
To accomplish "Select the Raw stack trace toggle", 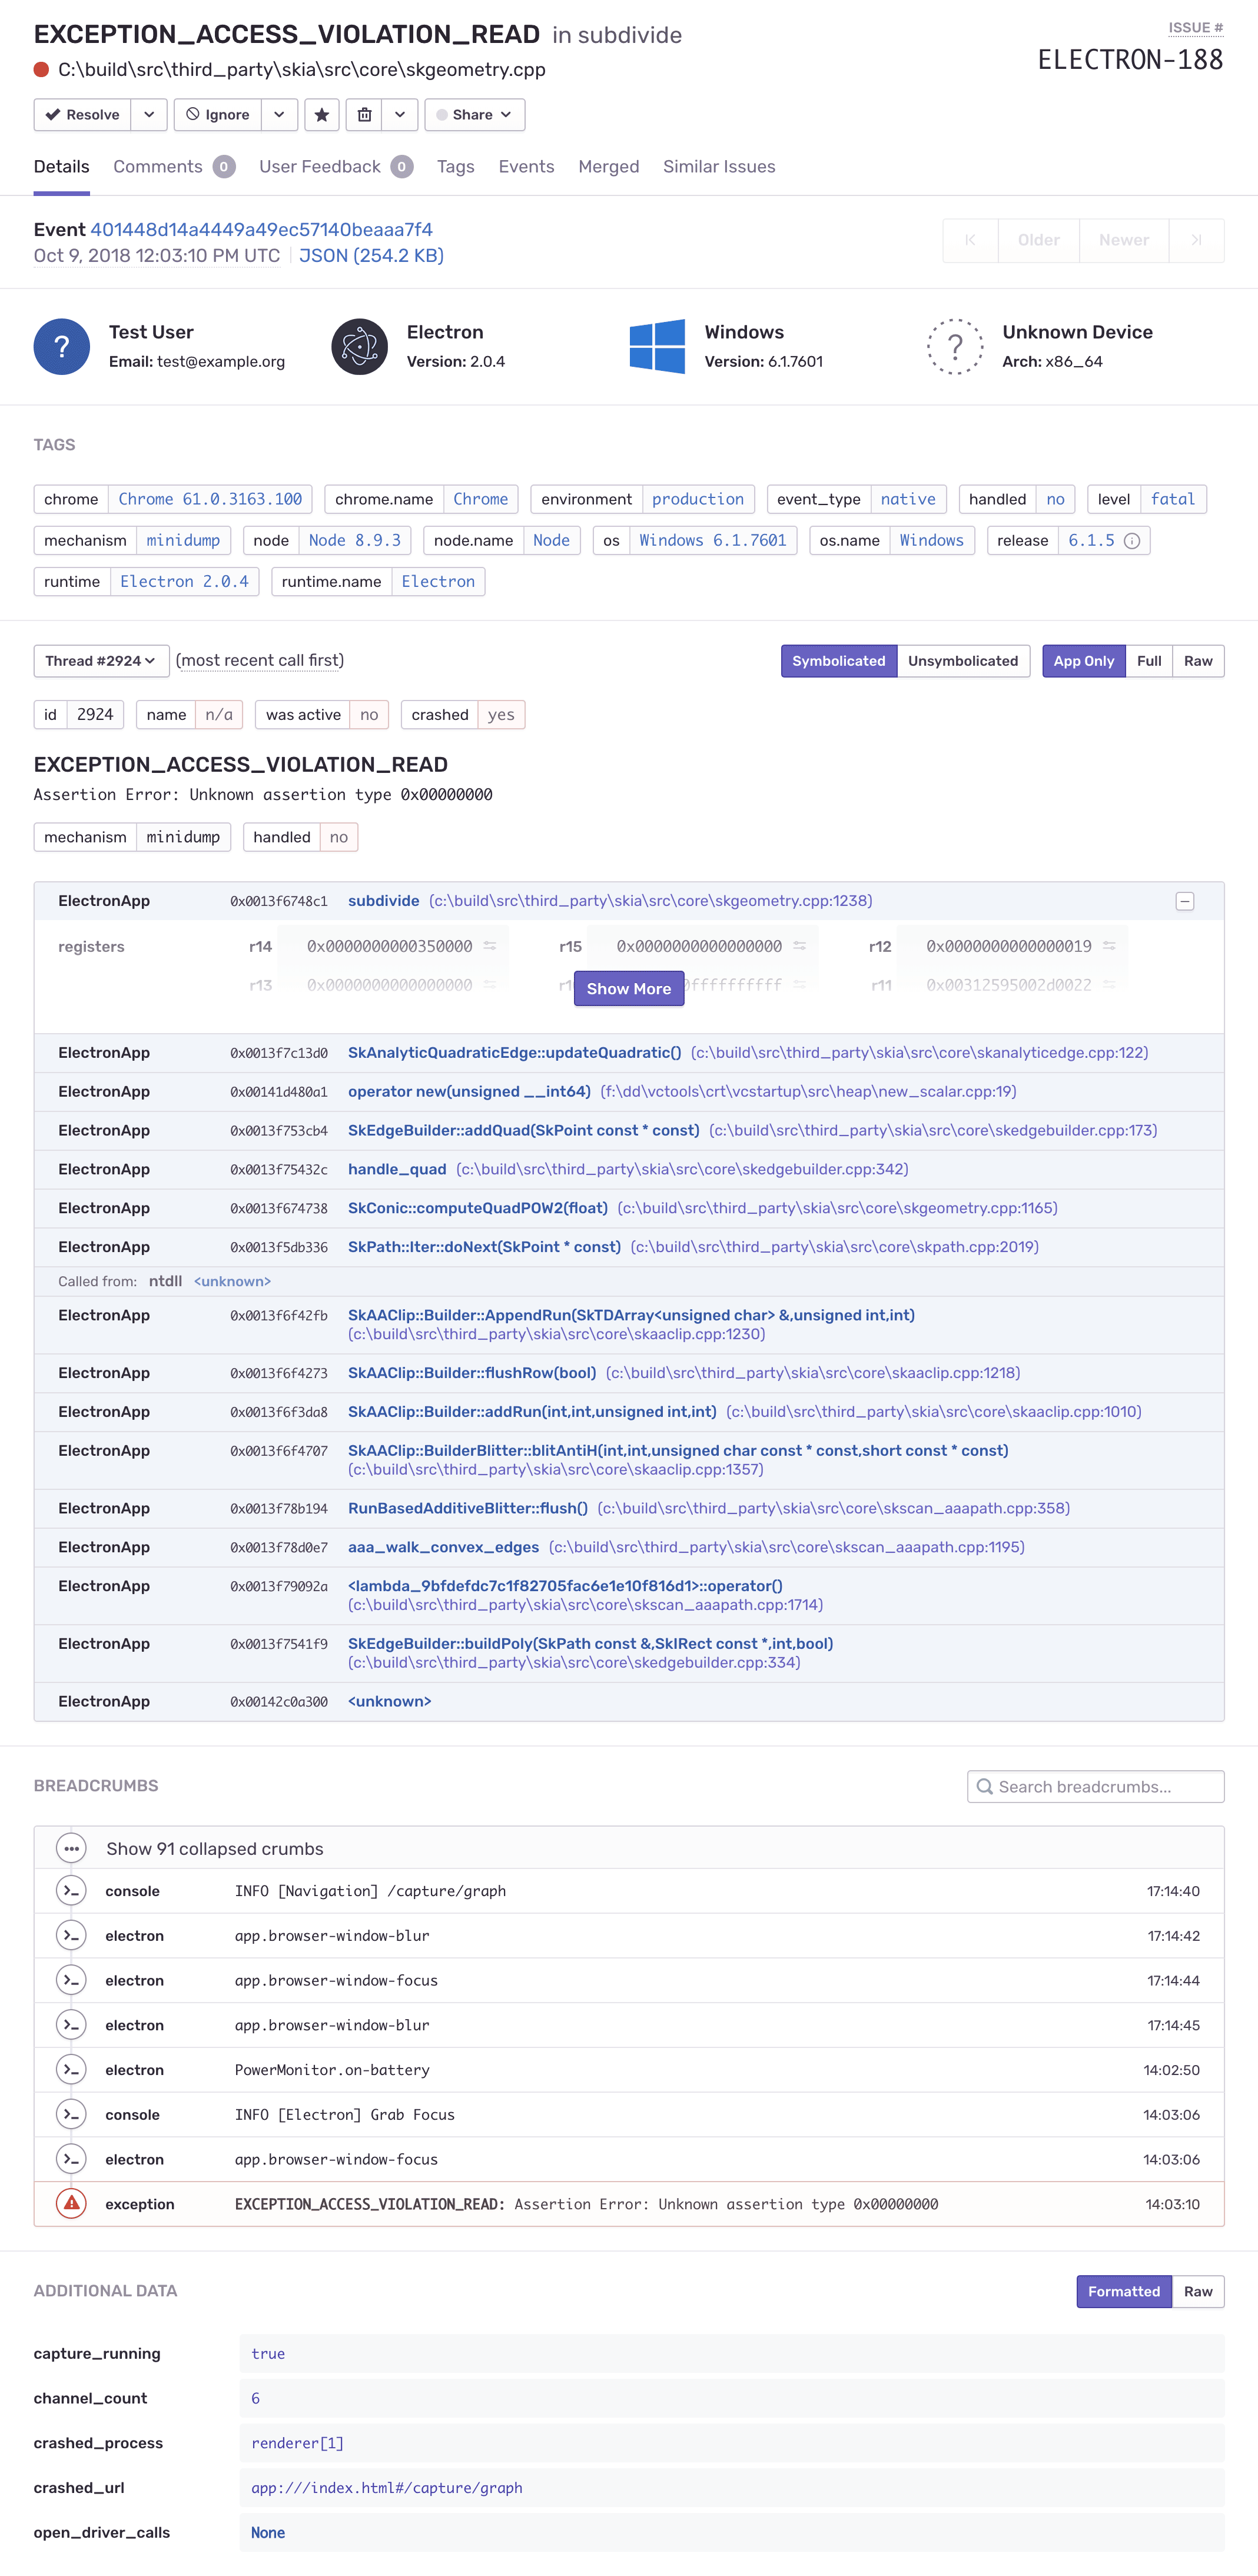I will click(x=1199, y=661).
